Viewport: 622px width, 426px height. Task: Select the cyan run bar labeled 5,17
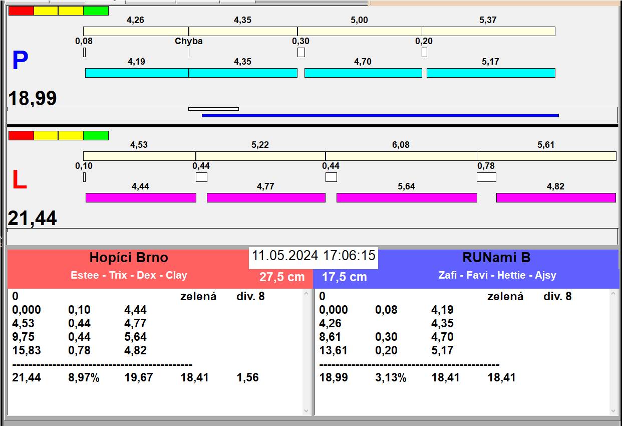coord(491,73)
